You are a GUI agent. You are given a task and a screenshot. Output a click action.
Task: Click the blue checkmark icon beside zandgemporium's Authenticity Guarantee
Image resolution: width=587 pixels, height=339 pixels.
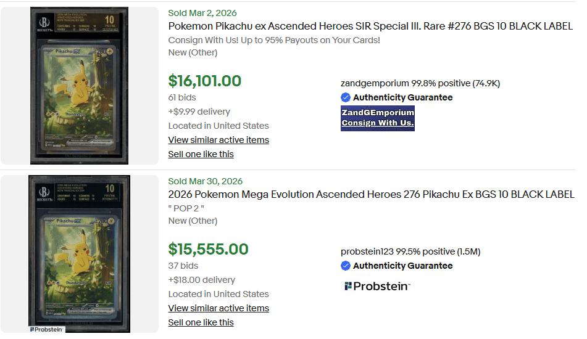click(x=346, y=97)
